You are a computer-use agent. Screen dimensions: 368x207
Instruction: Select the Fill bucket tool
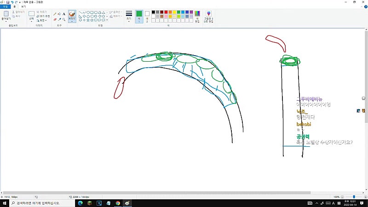coord(59,14)
